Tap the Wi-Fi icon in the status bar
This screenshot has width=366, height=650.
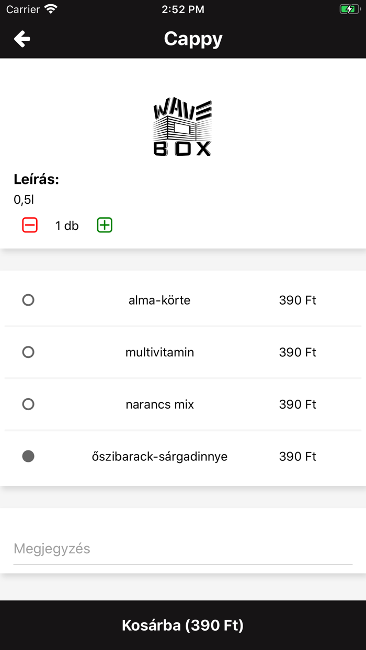tap(50, 8)
